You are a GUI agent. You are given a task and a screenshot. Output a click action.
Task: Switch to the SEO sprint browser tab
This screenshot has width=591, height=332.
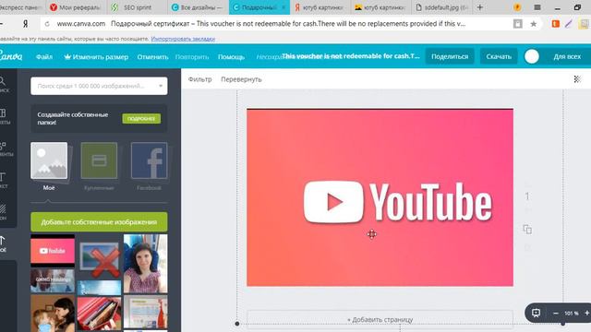point(138,7)
